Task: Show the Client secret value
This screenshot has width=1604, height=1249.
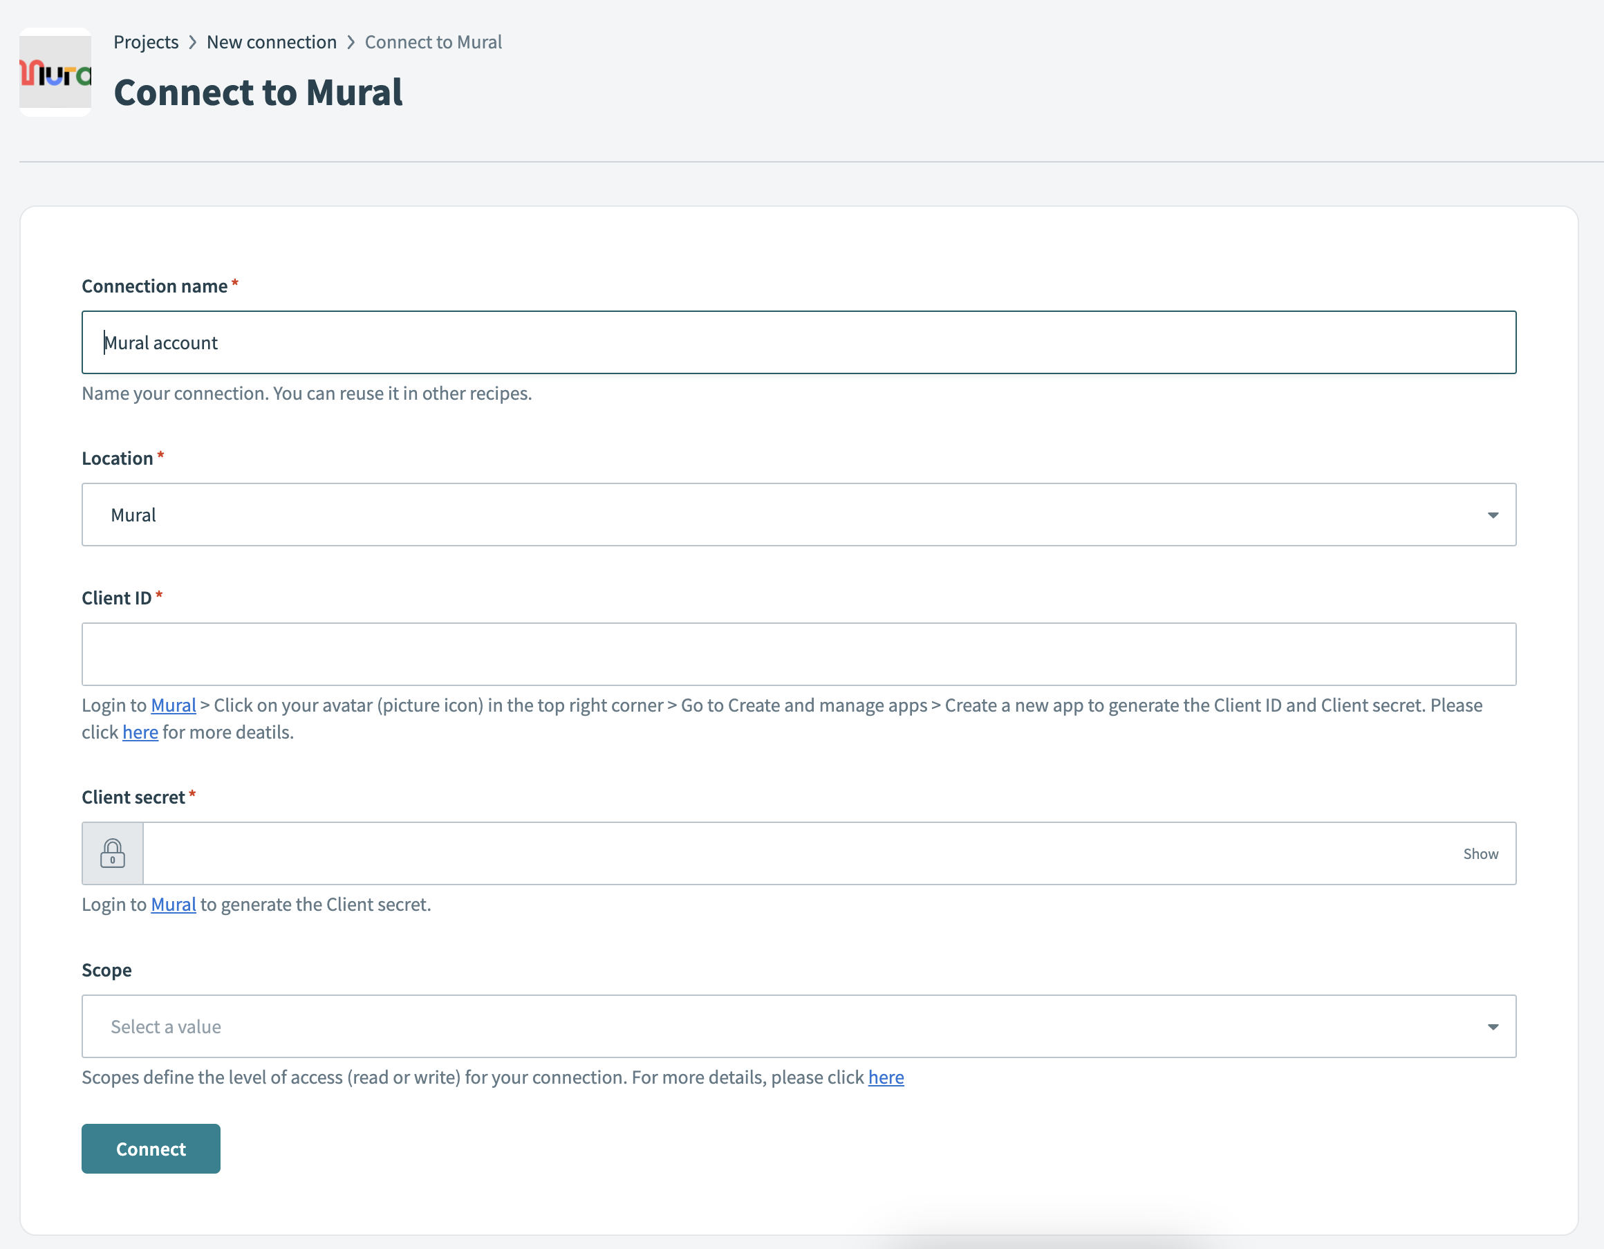Action: [x=1480, y=853]
